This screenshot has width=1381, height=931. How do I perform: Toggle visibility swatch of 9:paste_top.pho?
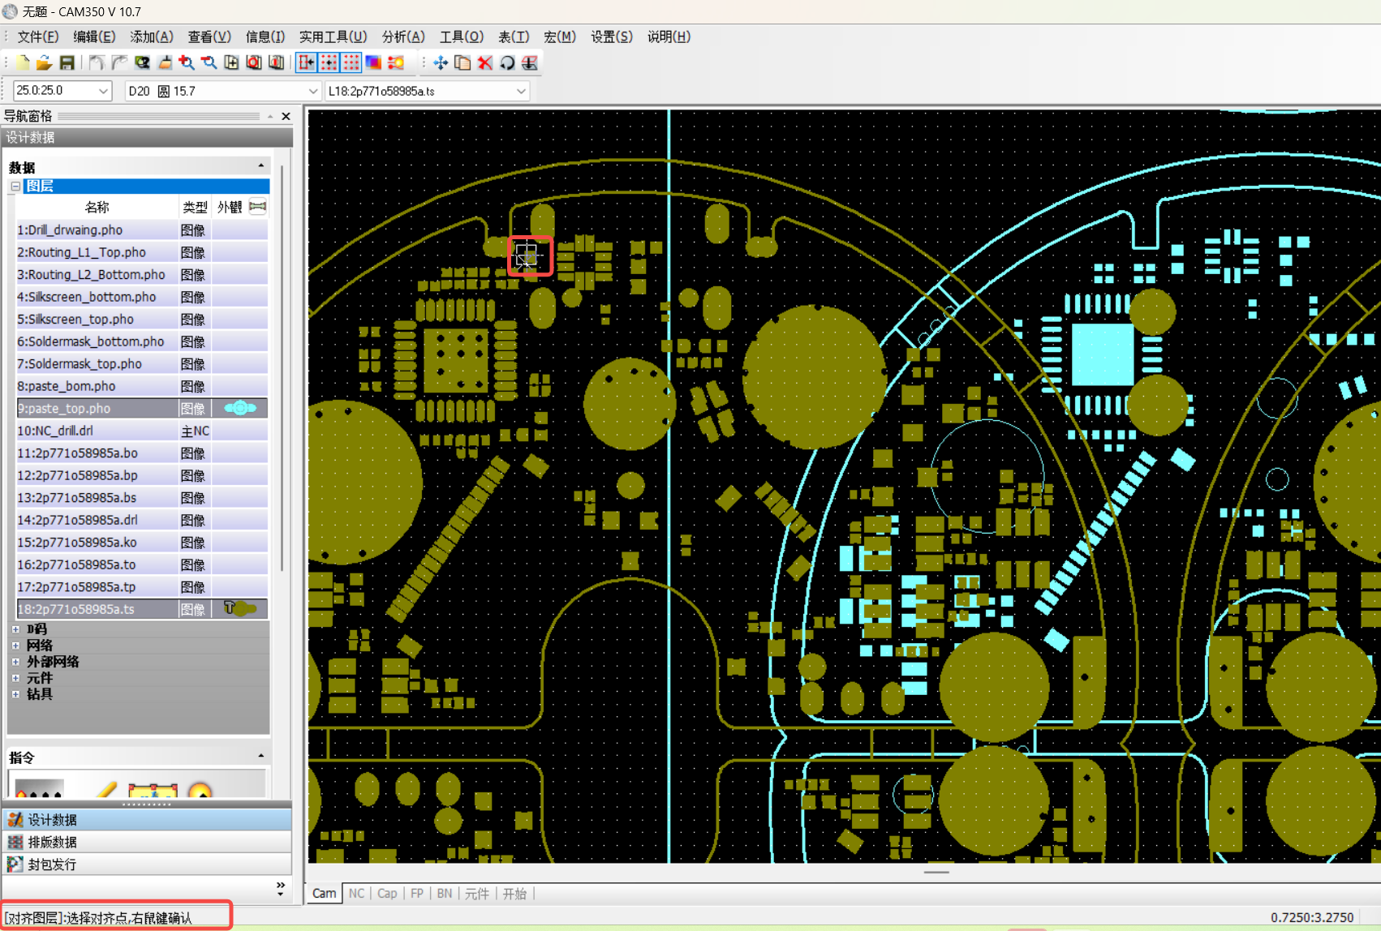pyautogui.click(x=240, y=408)
